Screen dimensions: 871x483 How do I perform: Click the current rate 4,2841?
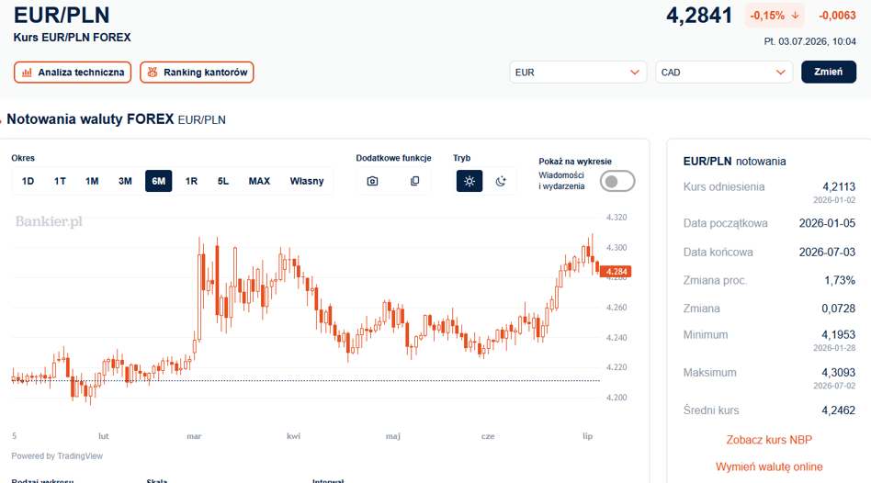pos(699,15)
